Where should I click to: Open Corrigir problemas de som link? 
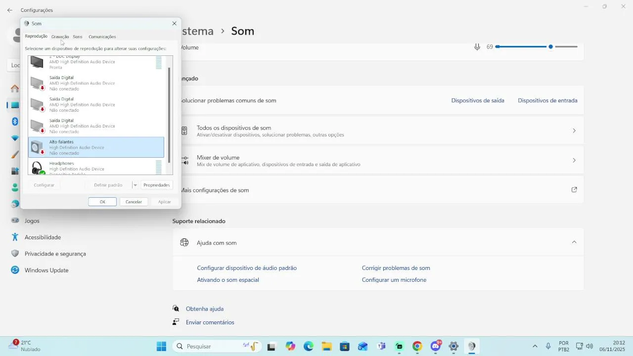396,268
